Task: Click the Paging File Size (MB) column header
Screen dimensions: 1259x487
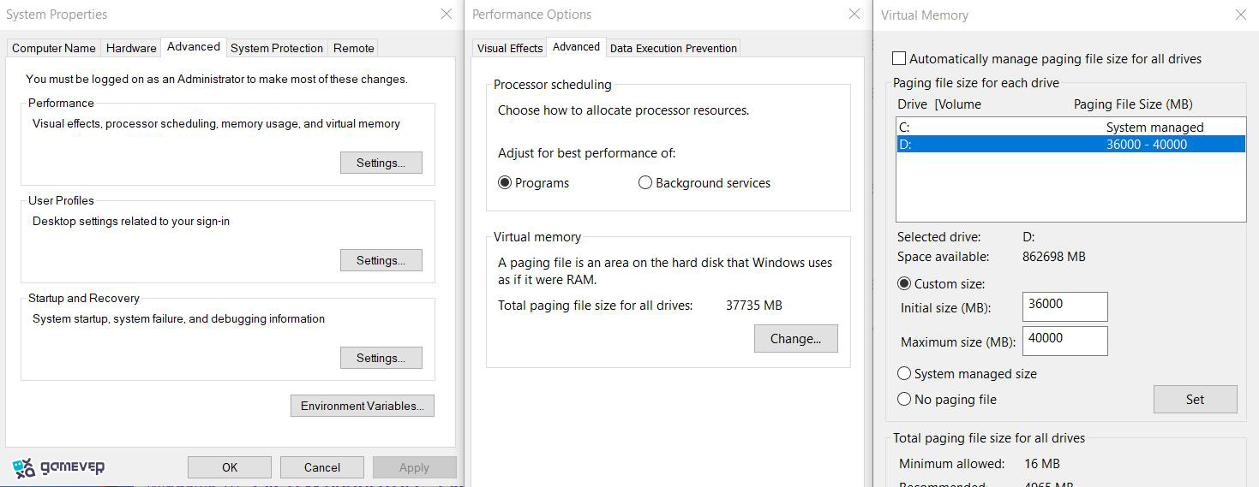Action: (1133, 104)
